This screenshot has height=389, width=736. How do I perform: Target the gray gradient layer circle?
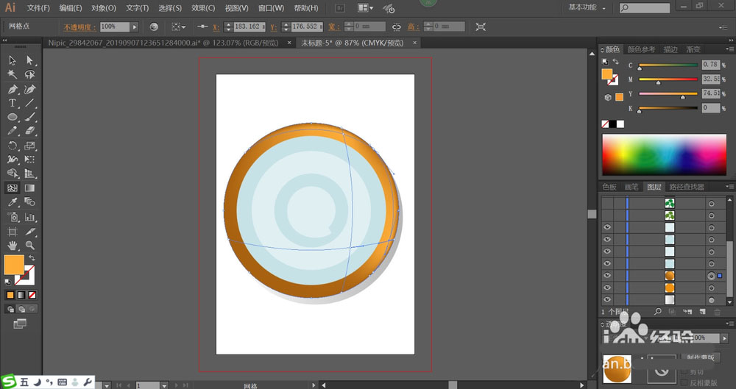coord(712,300)
